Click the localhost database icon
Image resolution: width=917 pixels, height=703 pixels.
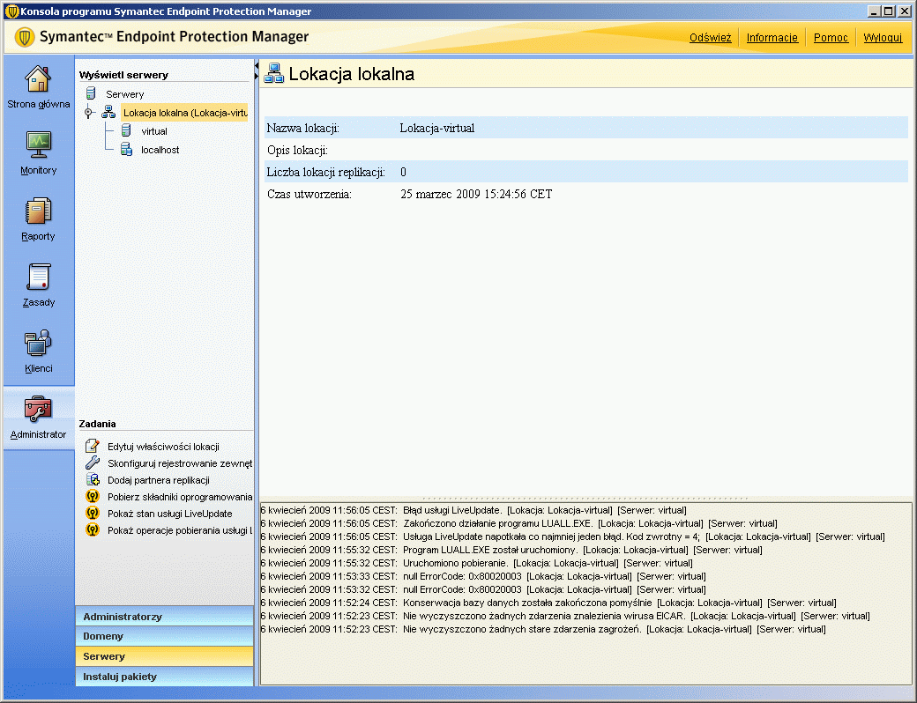(126, 150)
